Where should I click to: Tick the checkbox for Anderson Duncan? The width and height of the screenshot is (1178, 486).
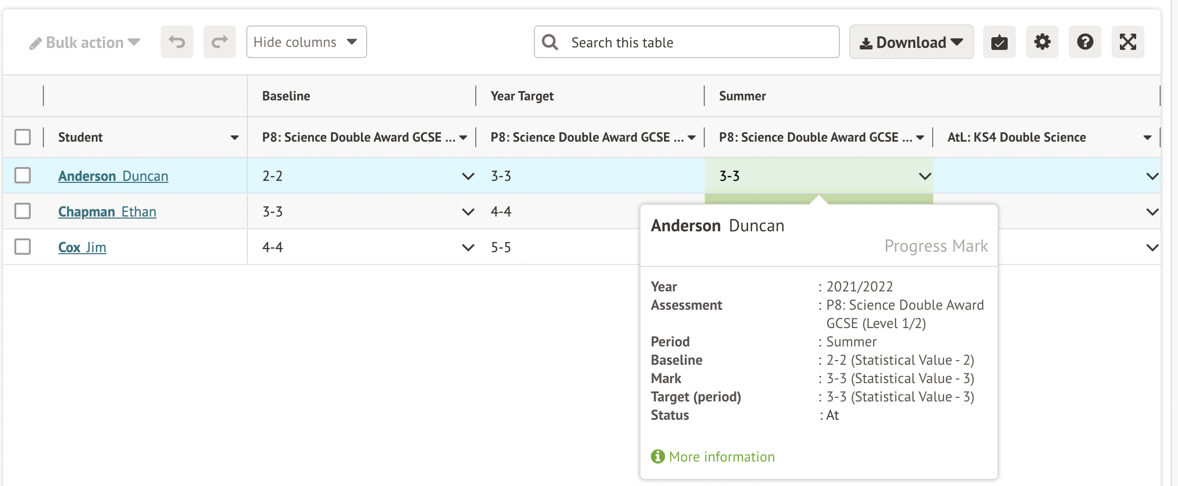click(22, 175)
